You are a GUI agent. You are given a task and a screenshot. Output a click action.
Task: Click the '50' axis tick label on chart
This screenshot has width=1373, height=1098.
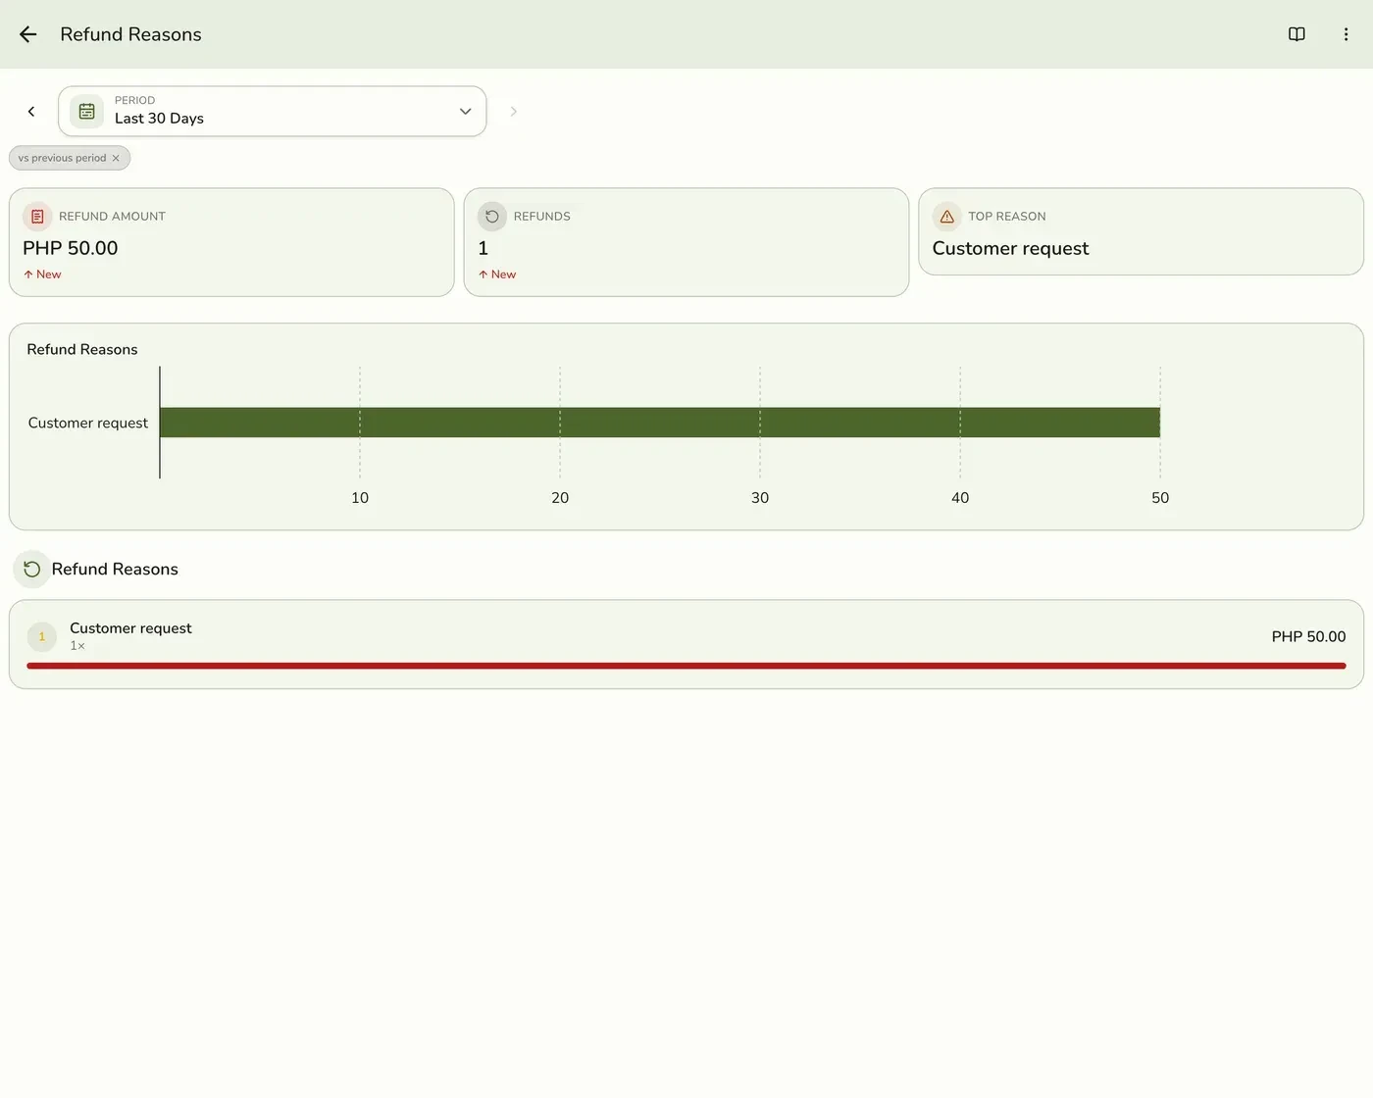point(1160,498)
